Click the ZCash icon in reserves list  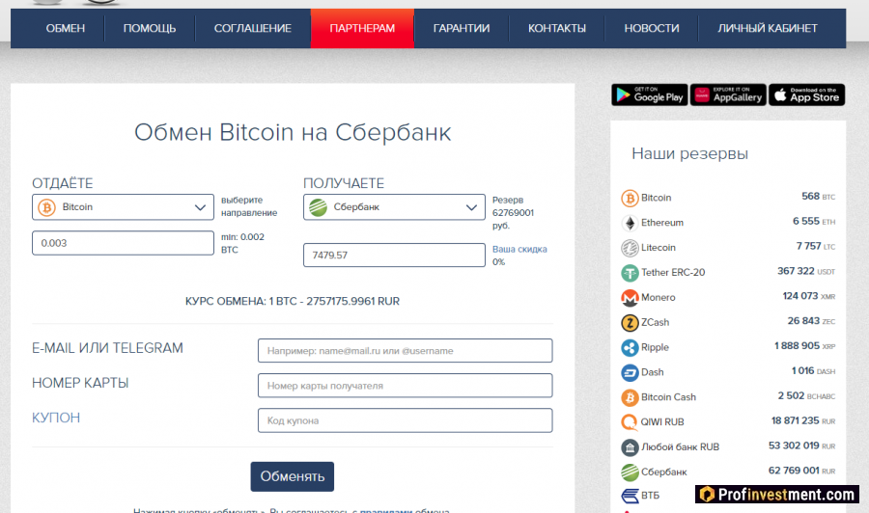pos(630,323)
